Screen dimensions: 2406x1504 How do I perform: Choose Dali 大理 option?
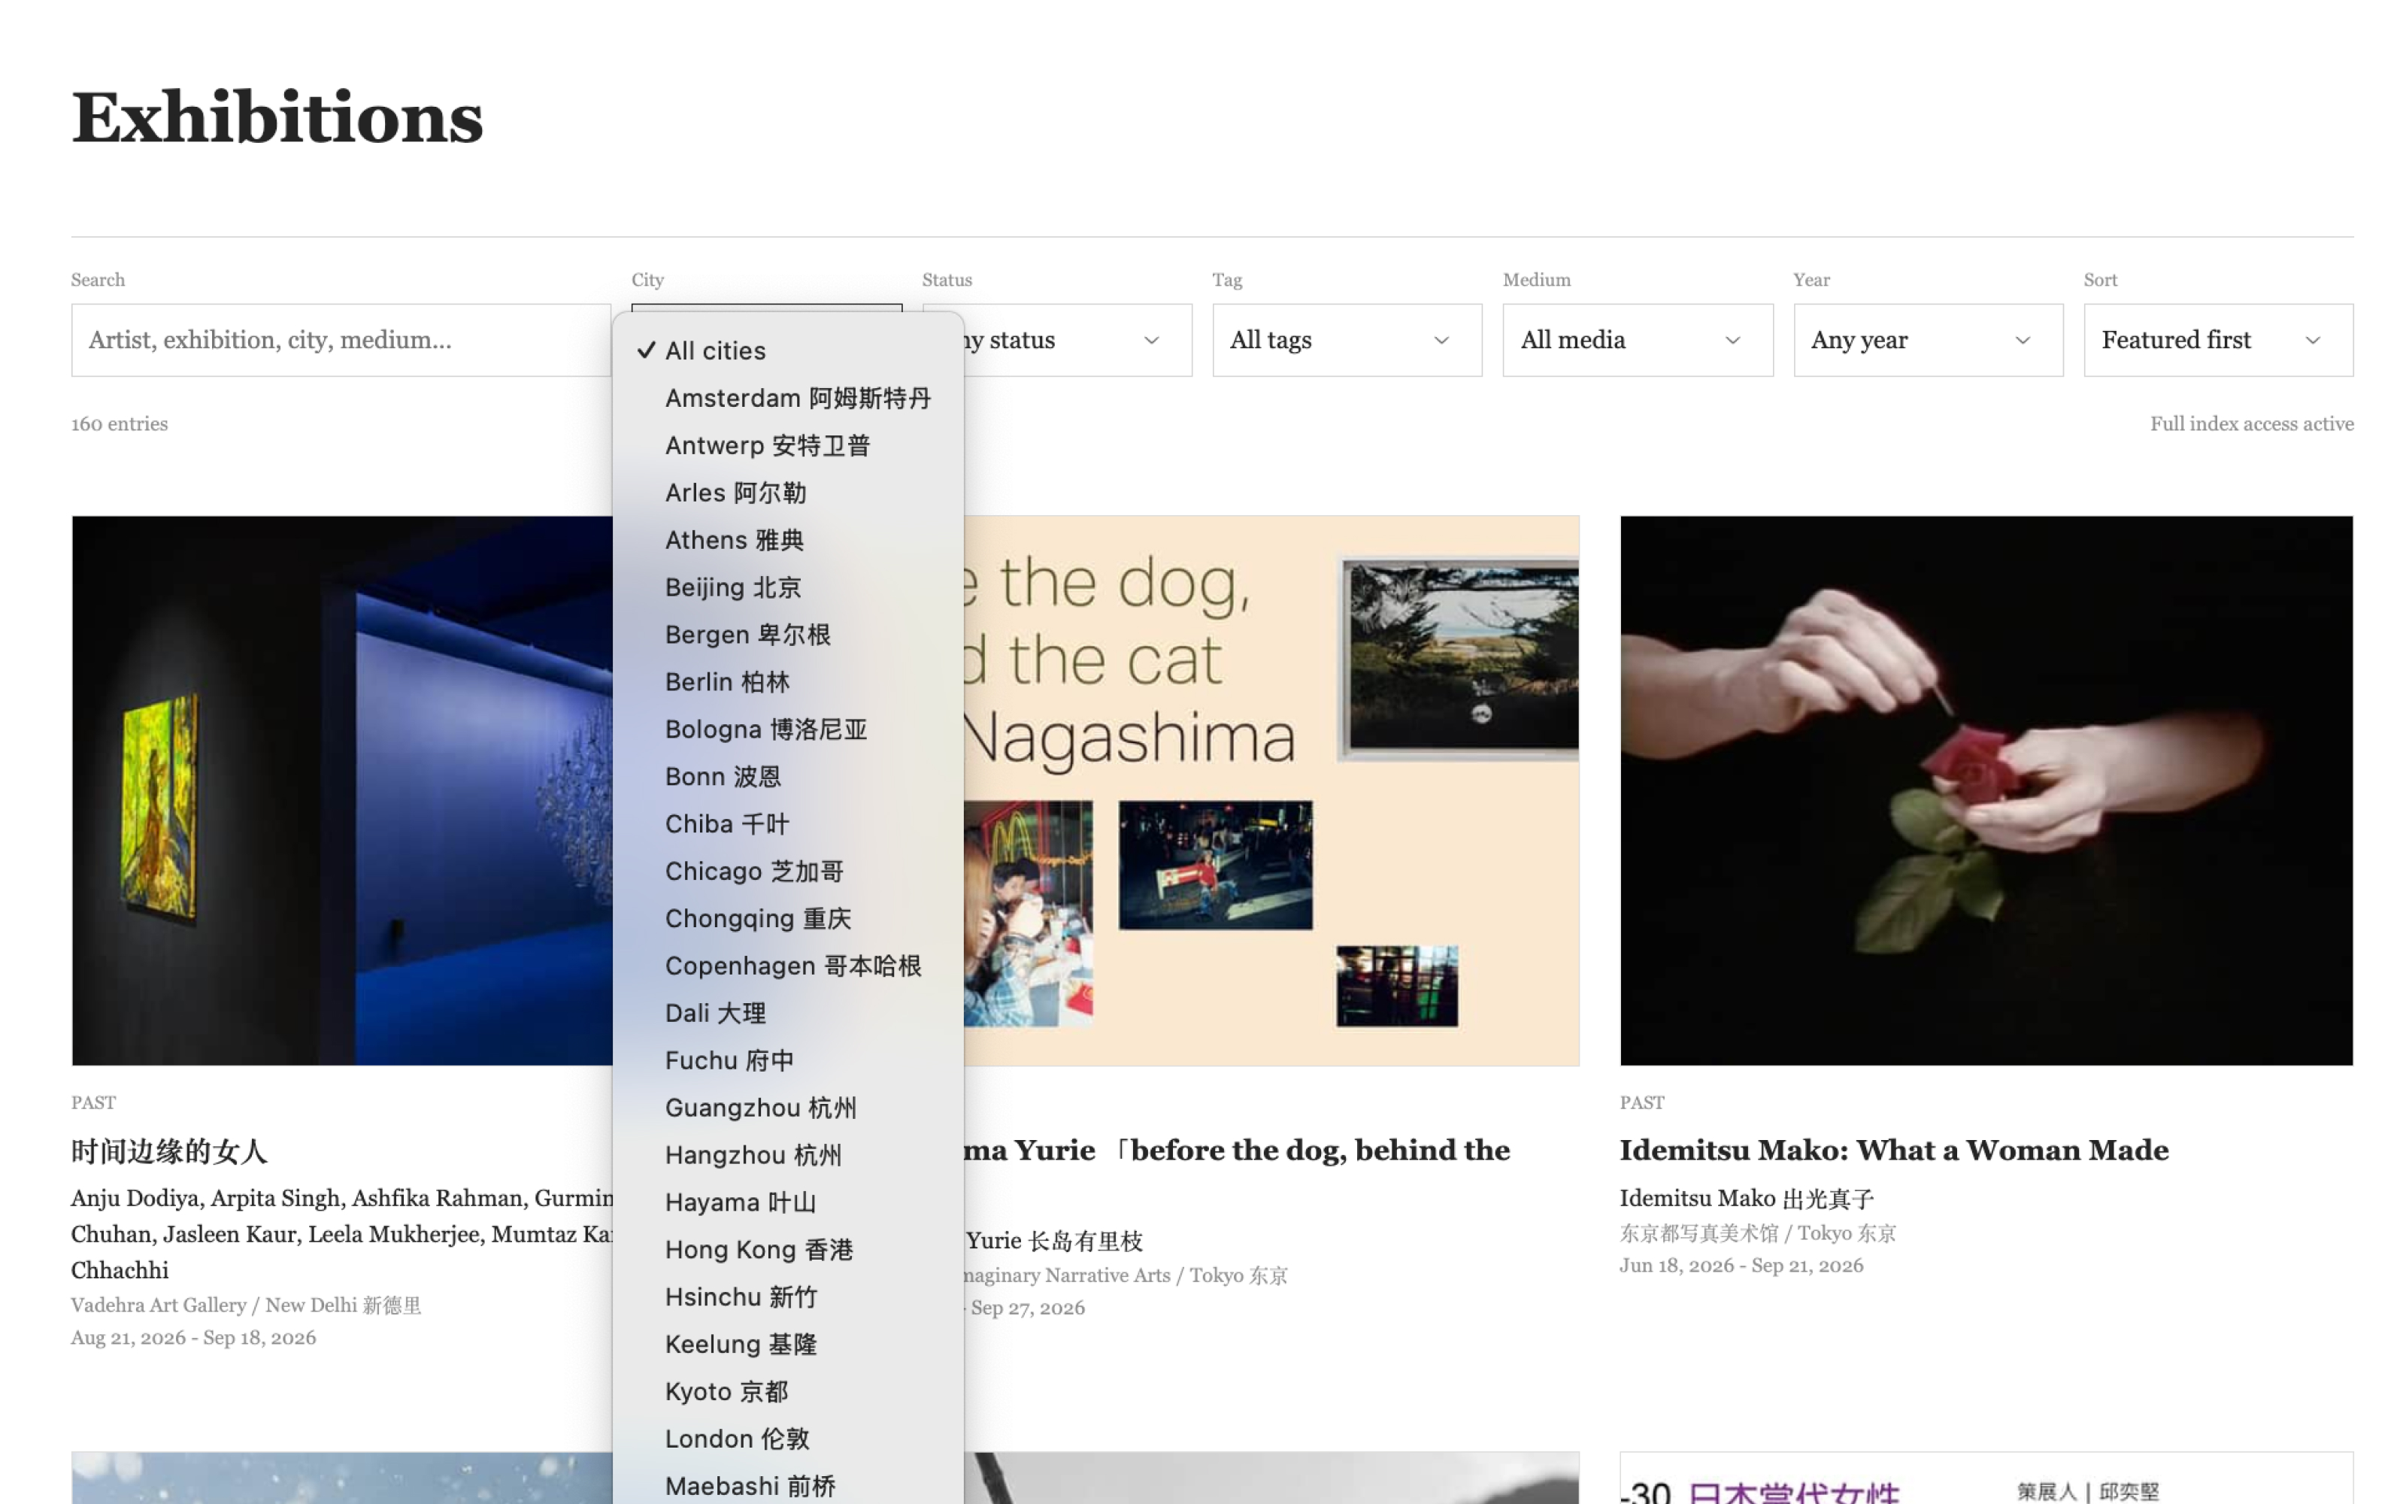[x=787, y=1013]
